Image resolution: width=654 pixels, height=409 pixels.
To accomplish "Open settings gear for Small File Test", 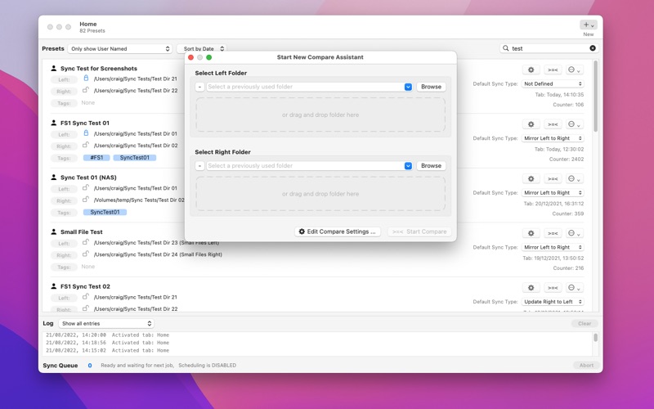I will (x=531, y=233).
